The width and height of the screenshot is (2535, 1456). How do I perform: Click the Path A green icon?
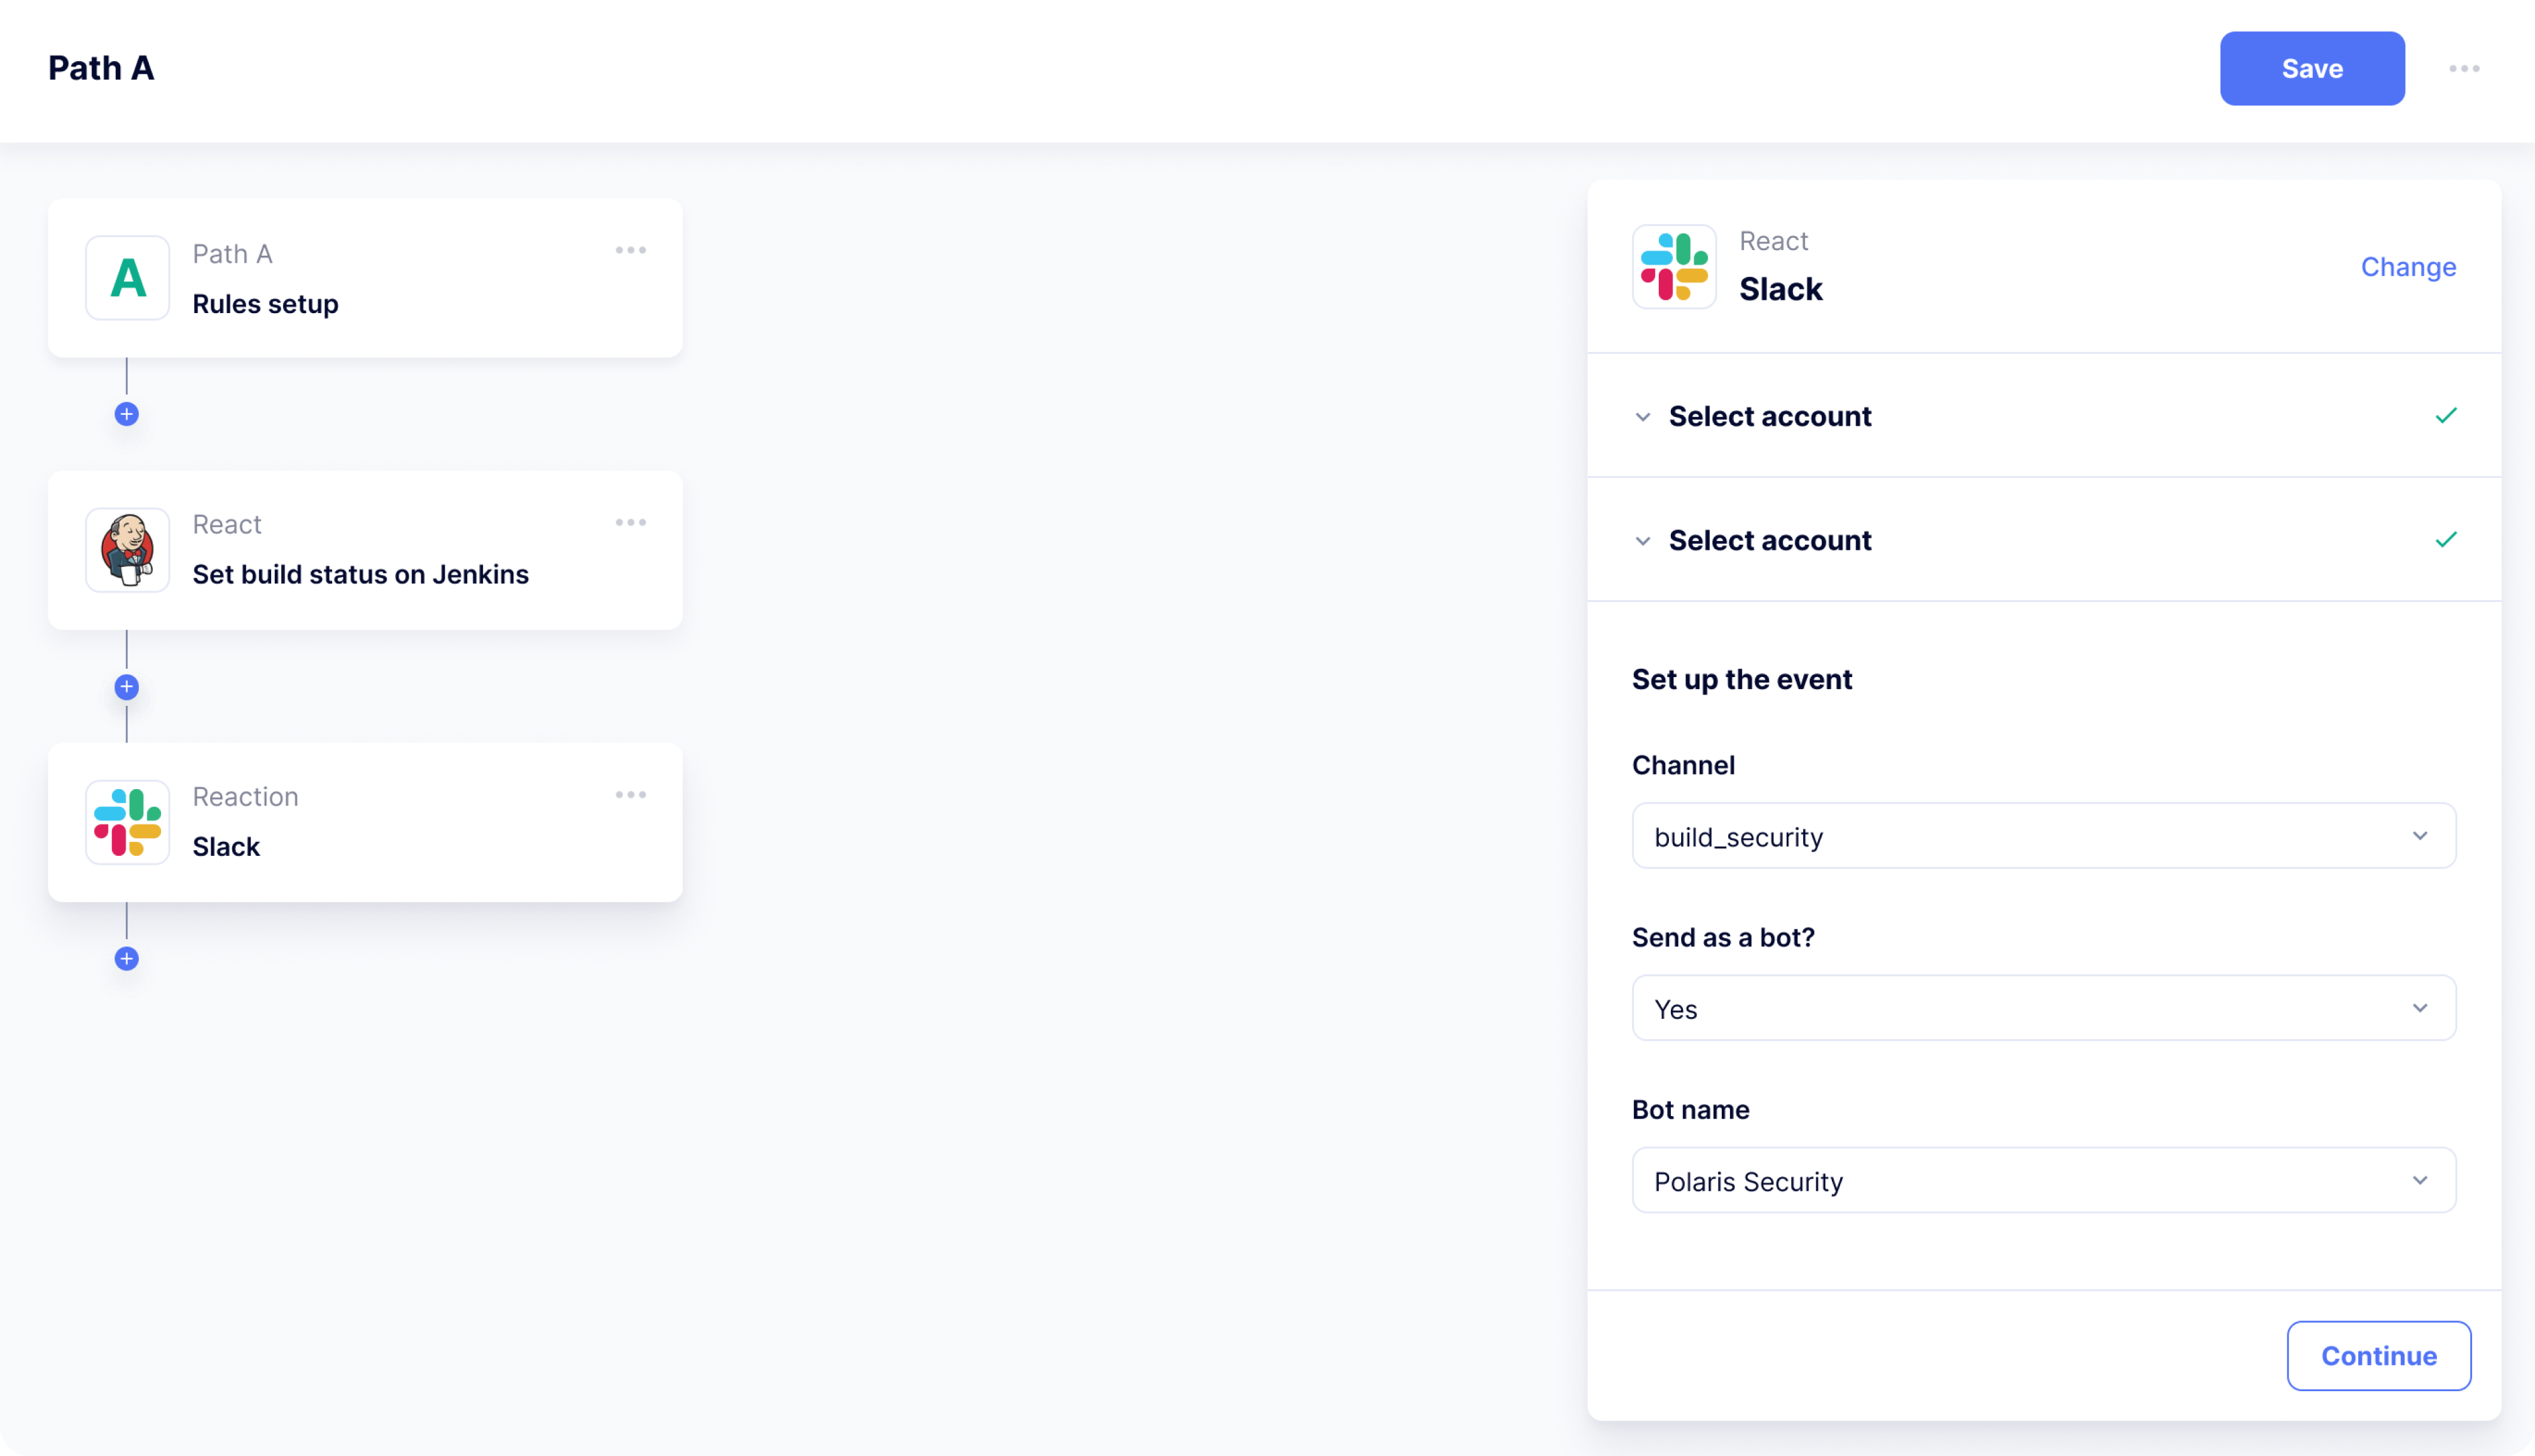[x=127, y=278]
